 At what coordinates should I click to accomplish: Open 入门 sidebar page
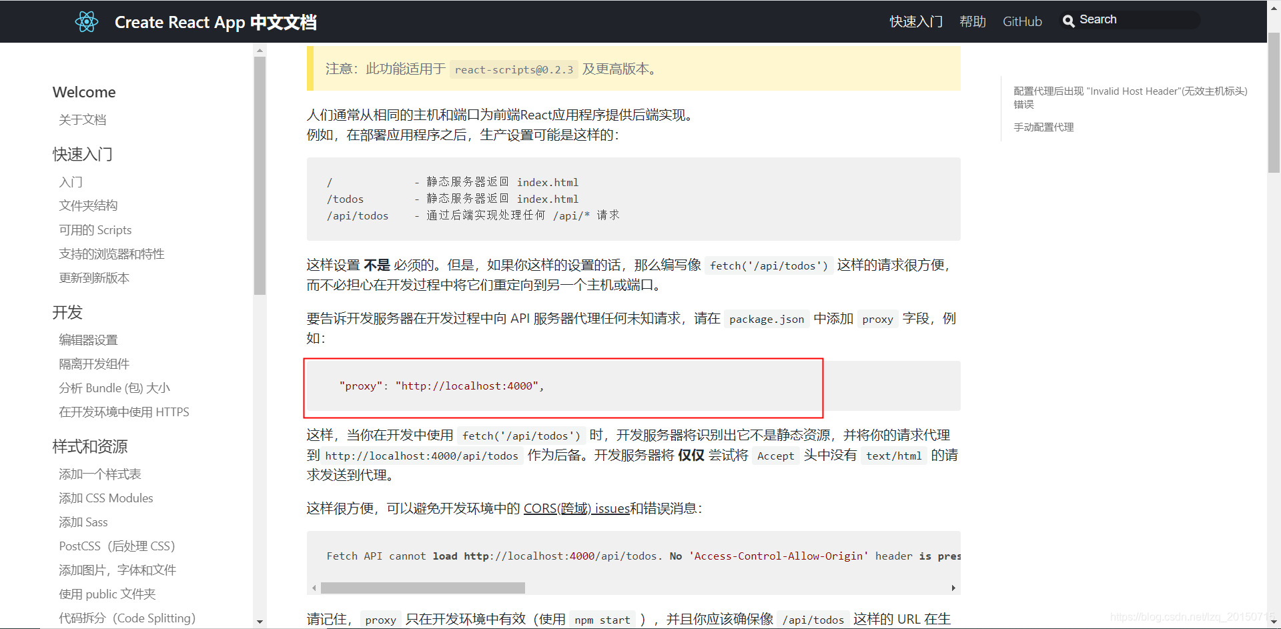[x=71, y=182]
